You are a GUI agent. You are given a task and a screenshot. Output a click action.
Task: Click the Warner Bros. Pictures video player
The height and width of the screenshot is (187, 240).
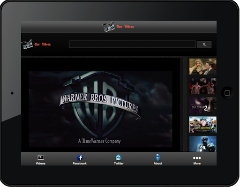pos(101,109)
